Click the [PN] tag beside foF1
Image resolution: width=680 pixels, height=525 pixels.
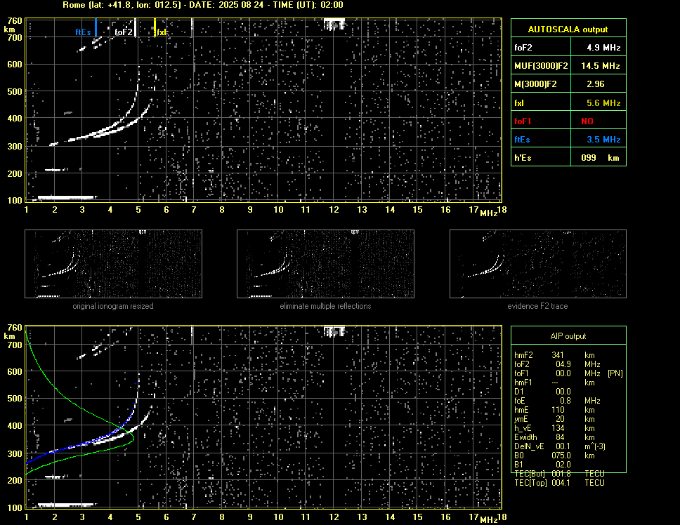(x=615, y=373)
